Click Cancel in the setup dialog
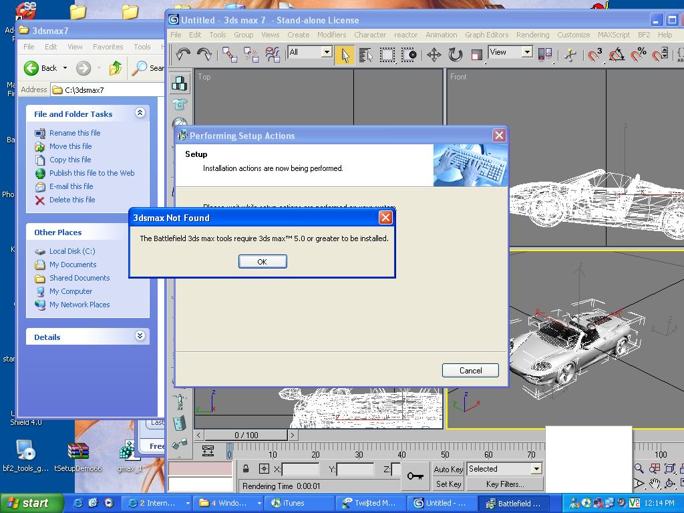 click(x=470, y=370)
